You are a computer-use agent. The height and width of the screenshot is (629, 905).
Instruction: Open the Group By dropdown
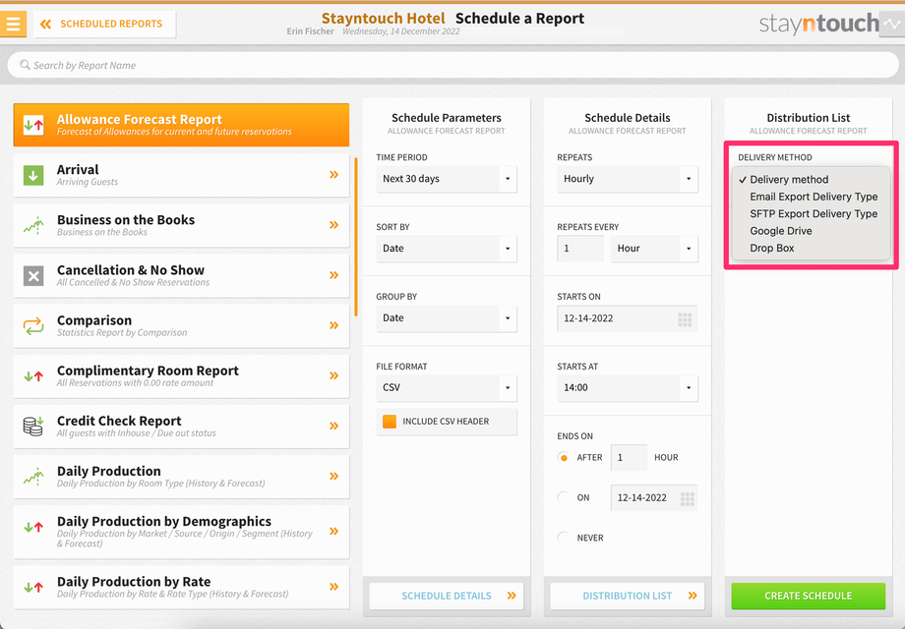coord(447,318)
